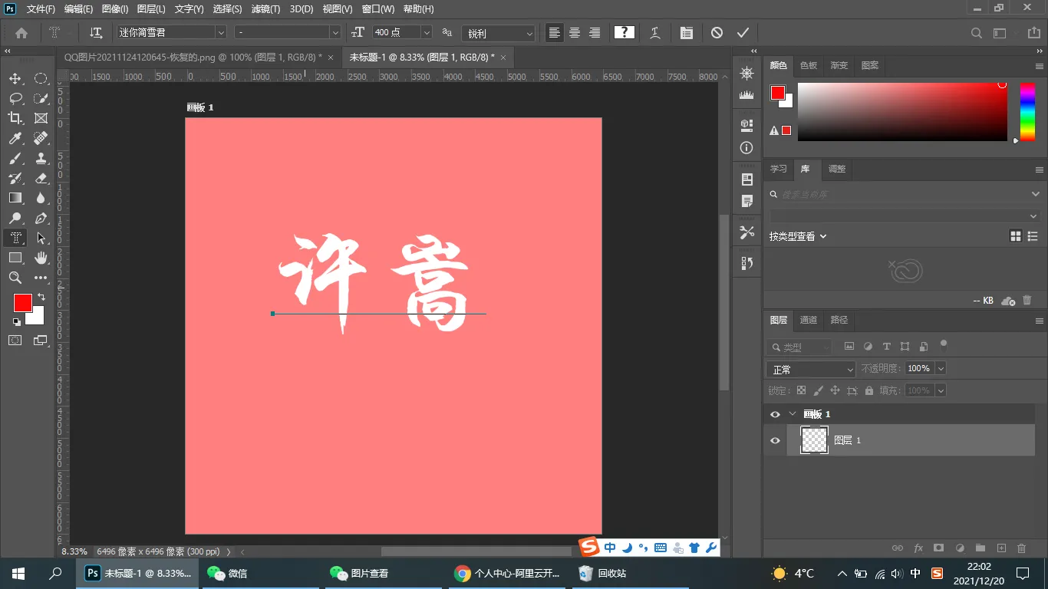
Task: Go to the Home screen
Action: click(21, 33)
